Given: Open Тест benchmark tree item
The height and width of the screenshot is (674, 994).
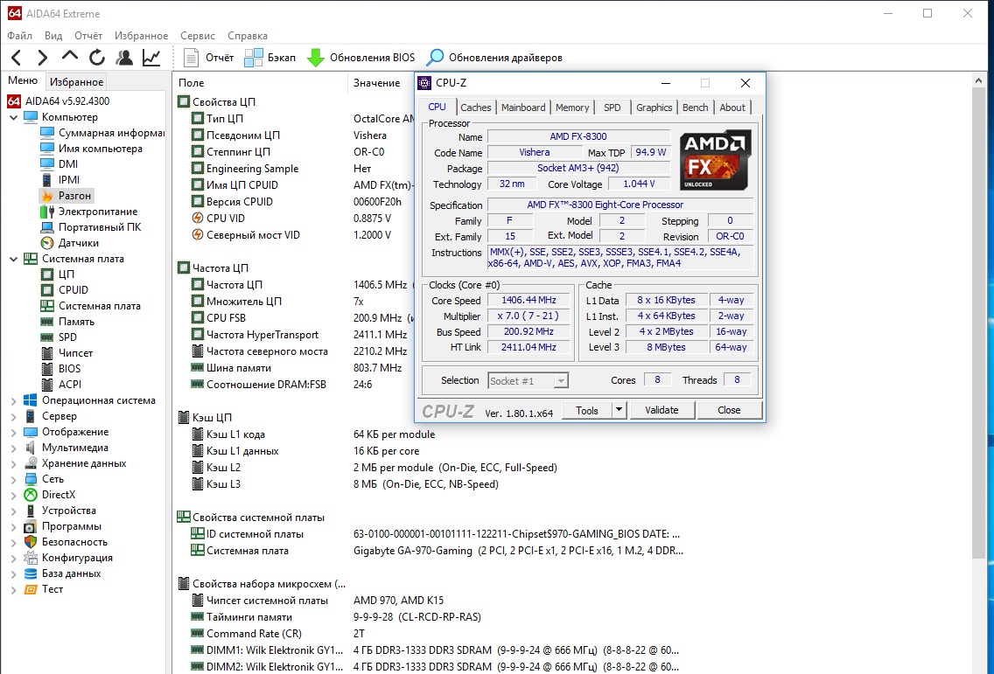Looking at the screenshot, I should tap(43, 589).
